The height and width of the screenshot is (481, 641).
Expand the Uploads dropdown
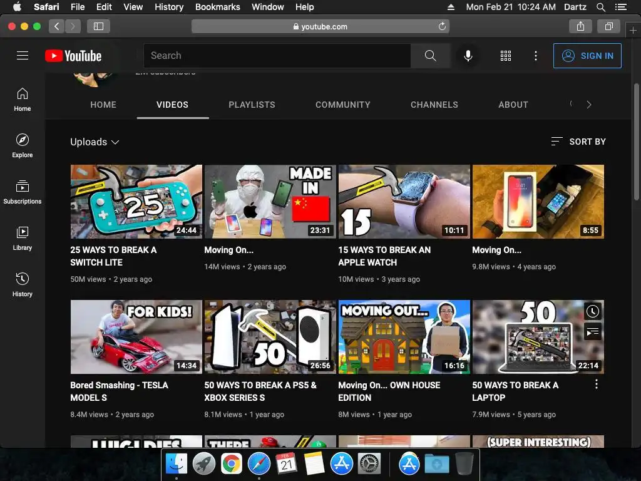[x=95, y=142]
